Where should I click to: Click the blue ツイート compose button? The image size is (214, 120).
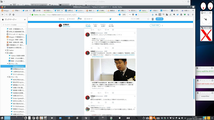[x=159, y=19]
